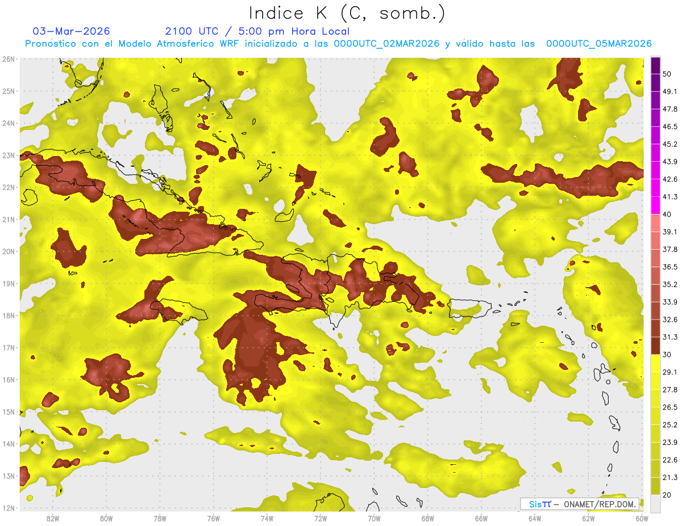This screenshot has height=526, width=682.
Task: Pick the dark brown swatch between 30 and 31.3
Action: tap(655, 346)
